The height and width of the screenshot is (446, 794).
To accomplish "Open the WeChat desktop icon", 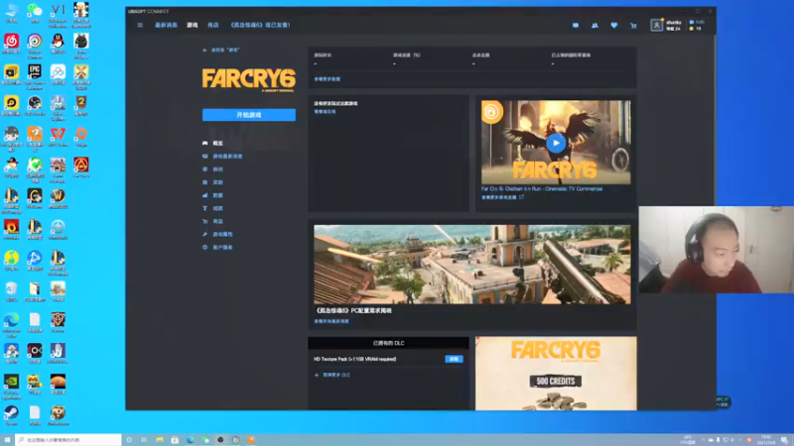I will click(x=35, y=13).
